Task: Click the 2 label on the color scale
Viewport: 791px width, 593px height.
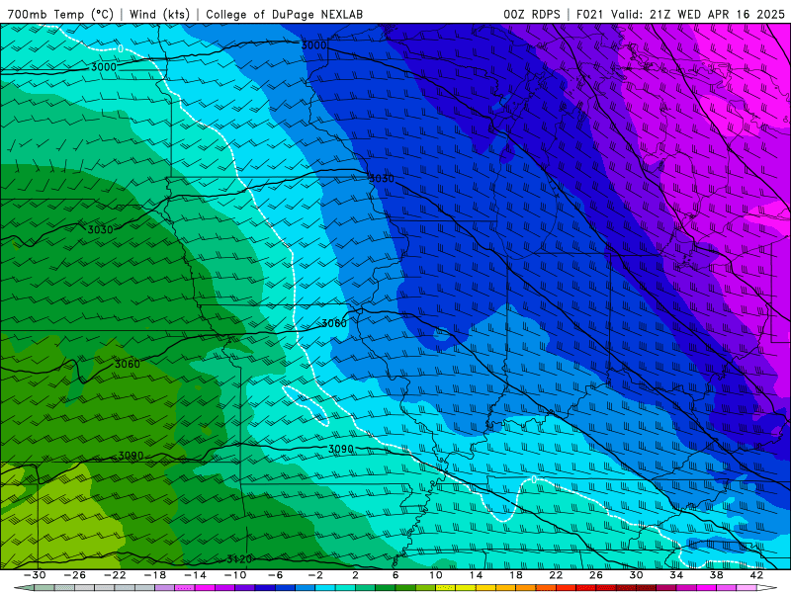Action: tap(355, 575)
